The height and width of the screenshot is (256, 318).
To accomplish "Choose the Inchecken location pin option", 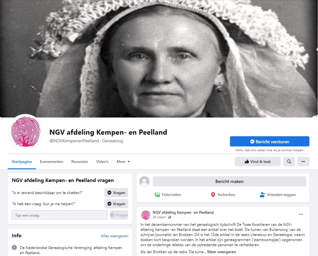I will point(223,195).
